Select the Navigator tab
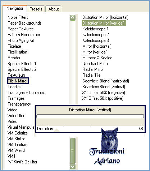The width and height of the screenshot is (150, 171). [x=15, y=8]
